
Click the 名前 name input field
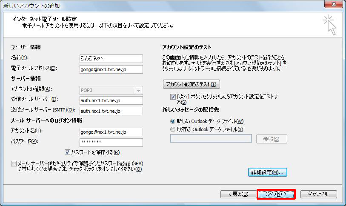pyautogui.click(x=111, y=58)
